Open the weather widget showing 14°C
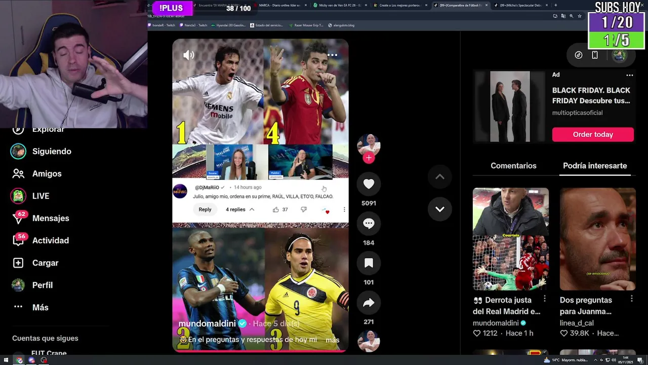The image size is (648, 365). 566,360
